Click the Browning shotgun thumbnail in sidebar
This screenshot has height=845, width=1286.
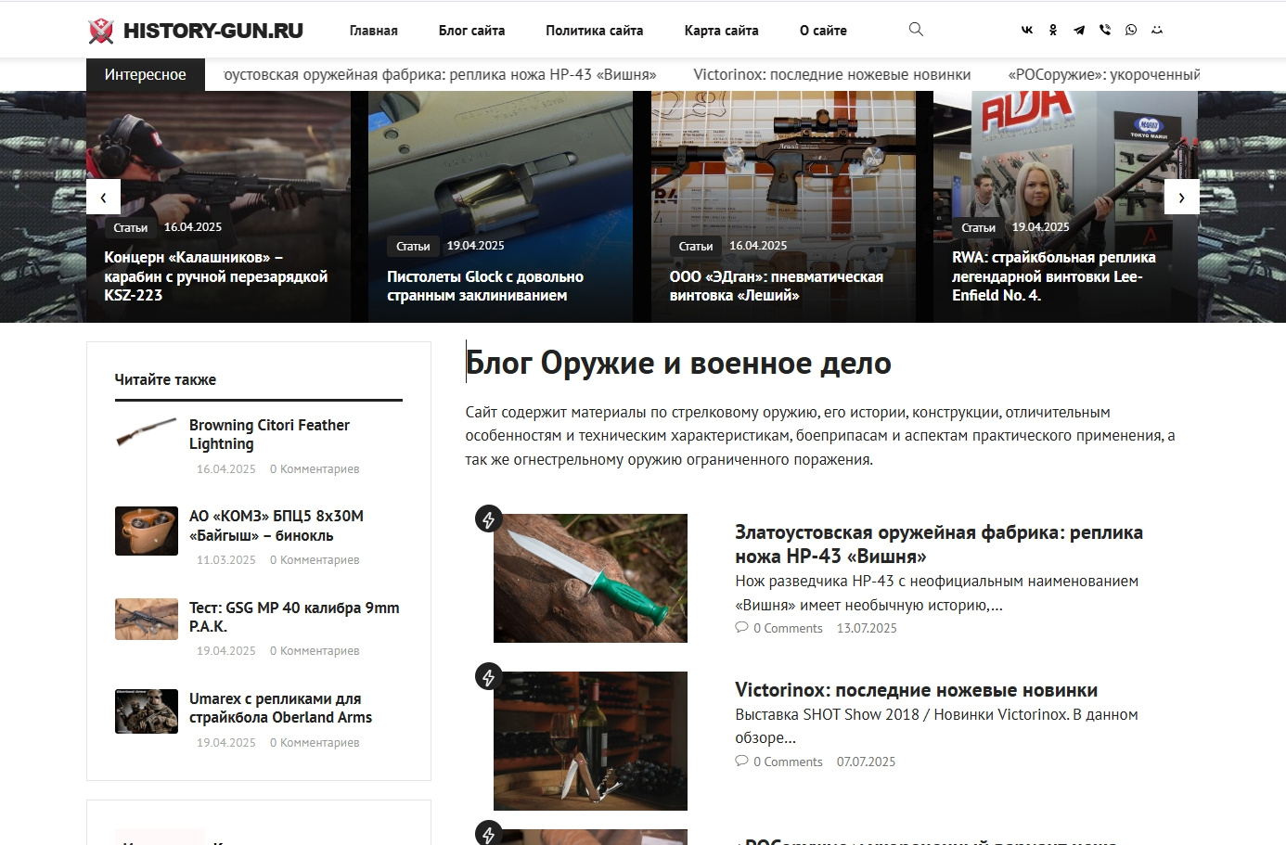pos(147,432)
